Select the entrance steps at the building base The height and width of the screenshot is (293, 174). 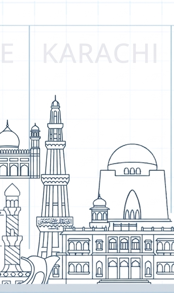coord(124,282)
